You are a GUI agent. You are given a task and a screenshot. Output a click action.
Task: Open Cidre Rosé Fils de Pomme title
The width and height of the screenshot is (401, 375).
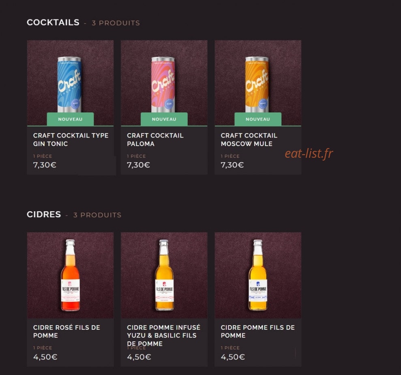click(66, 331)
